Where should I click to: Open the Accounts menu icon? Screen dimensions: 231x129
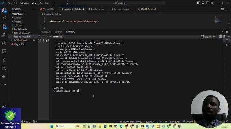click(4, 107)
